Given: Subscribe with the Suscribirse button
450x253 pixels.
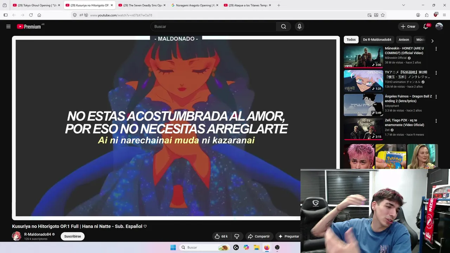Looking at the screenshot, I should [72, 236].
